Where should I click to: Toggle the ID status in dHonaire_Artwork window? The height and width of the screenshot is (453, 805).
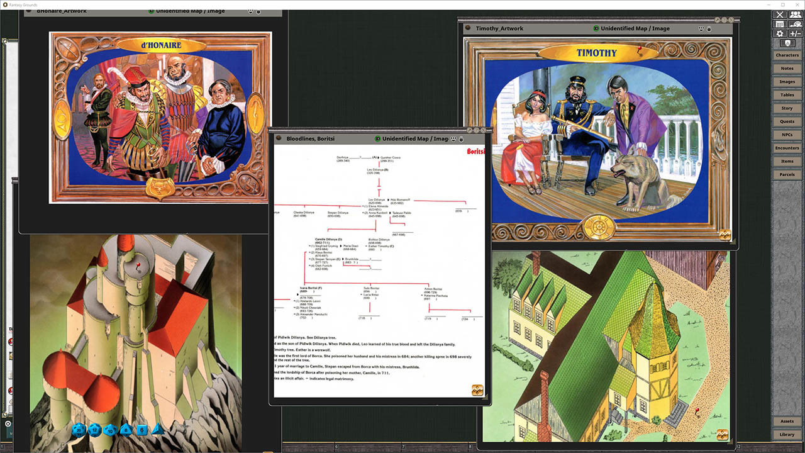point(151,11)
